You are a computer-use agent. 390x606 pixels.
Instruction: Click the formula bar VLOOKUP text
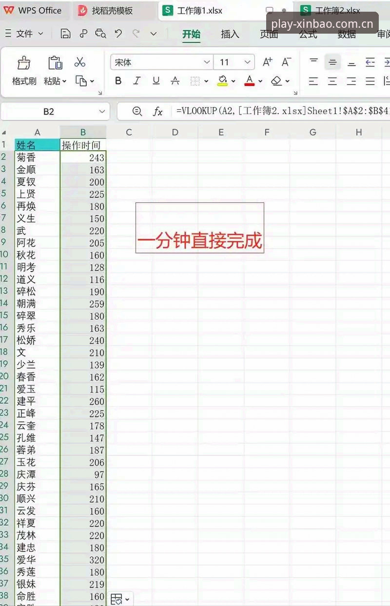point(283,112)
